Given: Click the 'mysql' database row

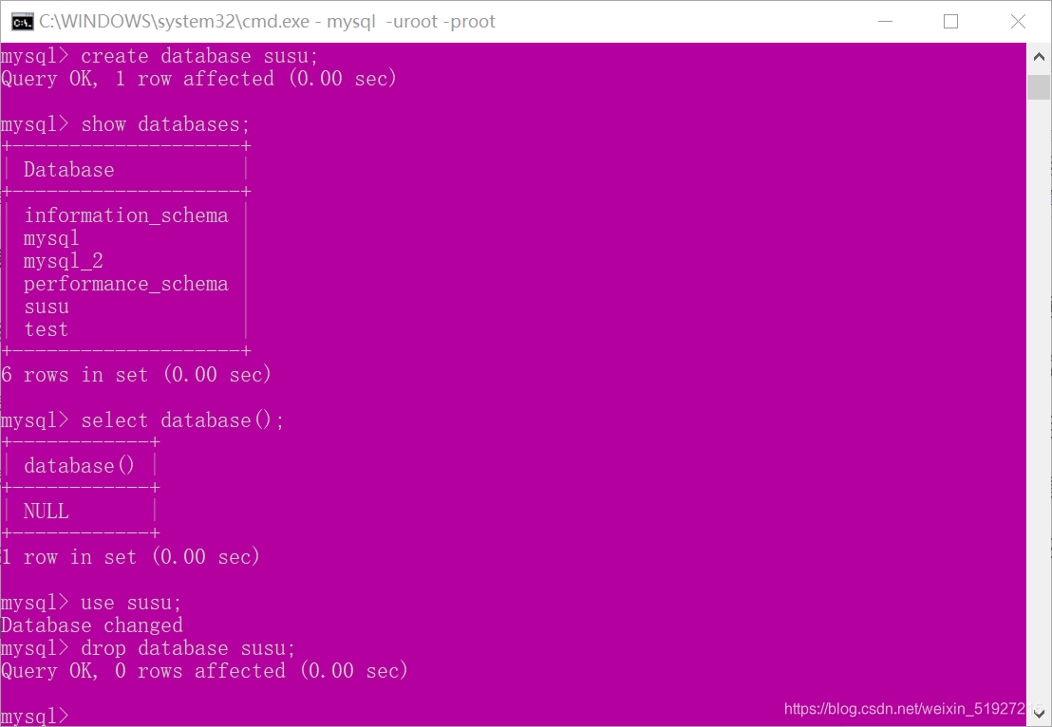Looking at the screenshot, I should pyautogui.click(x=51, y=238).
